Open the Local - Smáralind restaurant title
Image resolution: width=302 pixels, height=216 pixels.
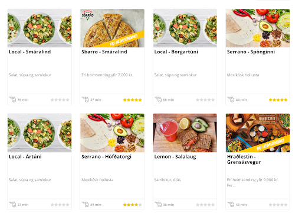(x=30, y=52)
